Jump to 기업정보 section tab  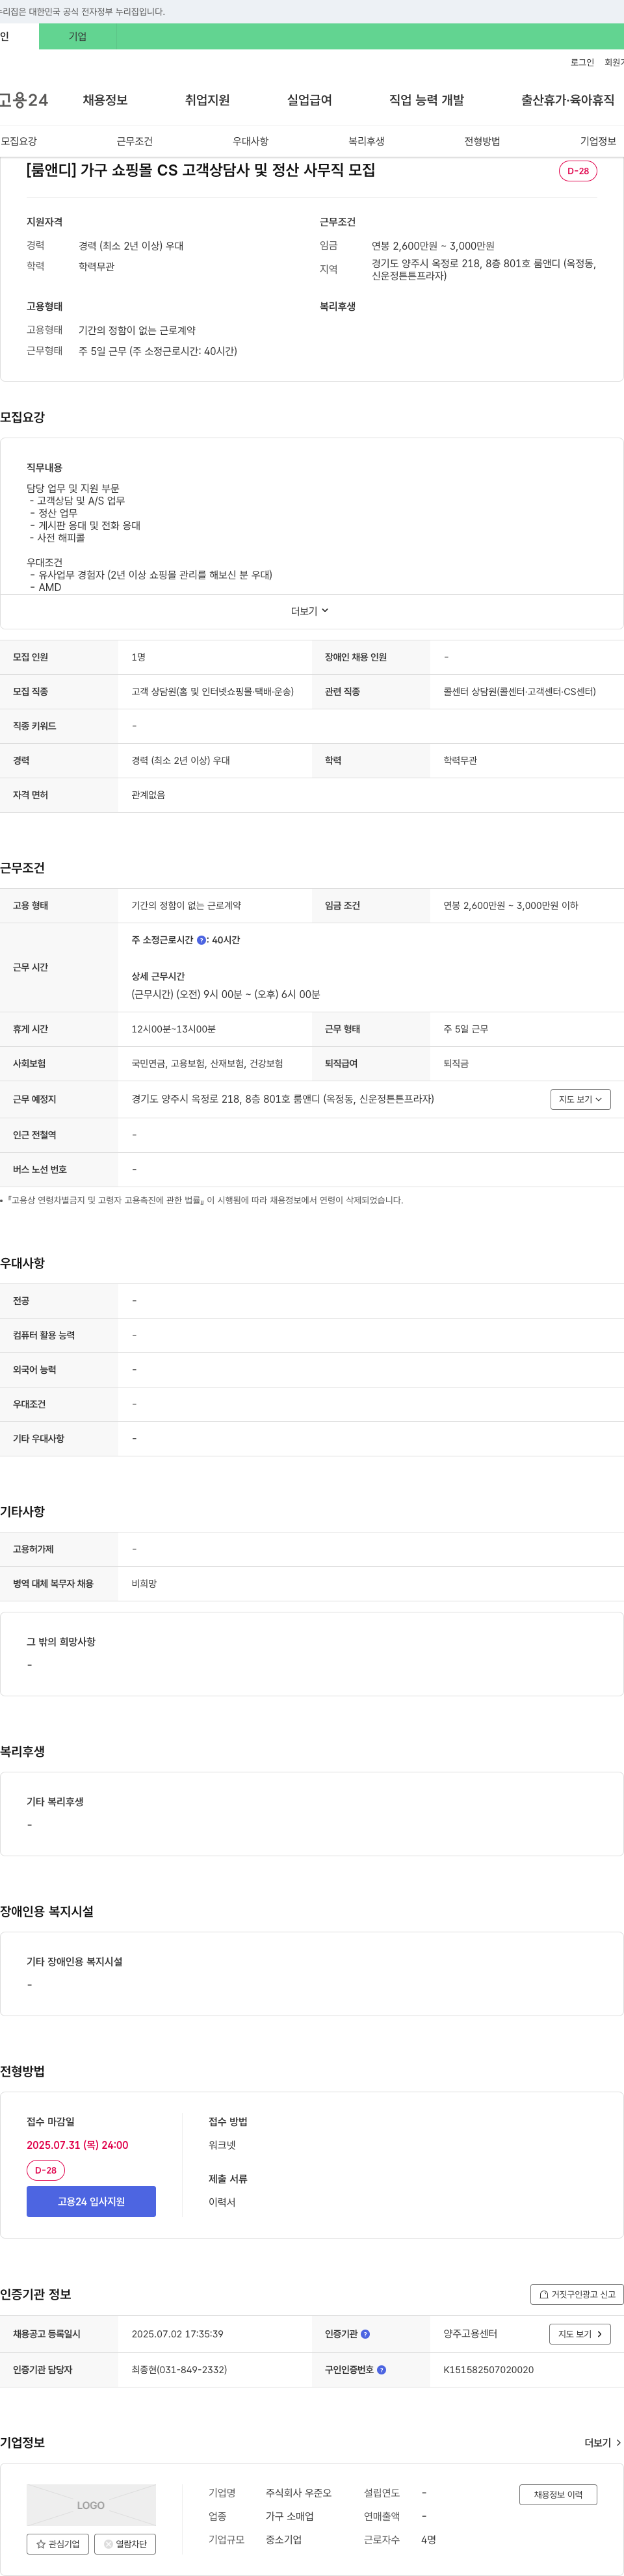click(x=598, y=141)
